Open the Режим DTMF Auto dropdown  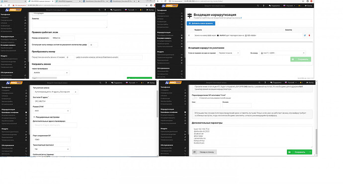coord(51,111)
